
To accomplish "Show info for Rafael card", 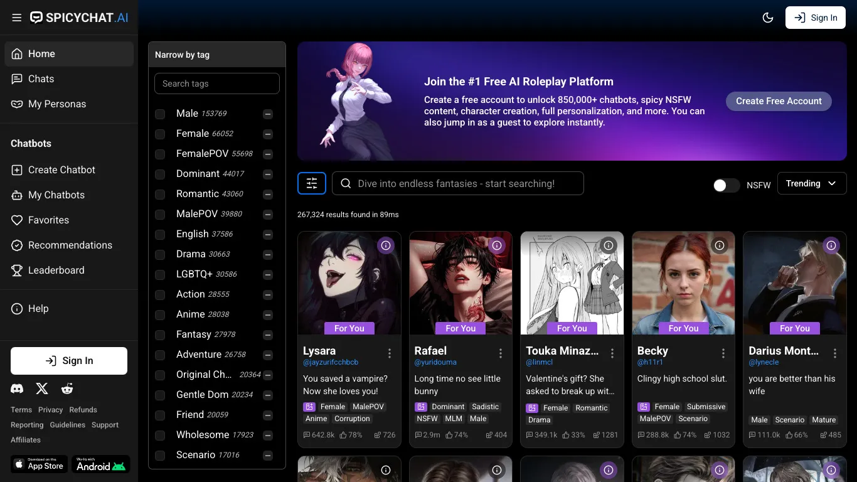I will tap(497, 245).
